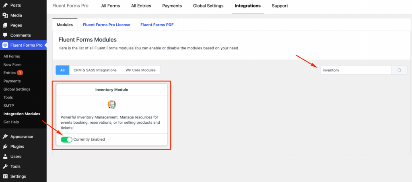Click the Posts pin icon in sidebar
Screen dimensions: 412x182
[5, 5]
